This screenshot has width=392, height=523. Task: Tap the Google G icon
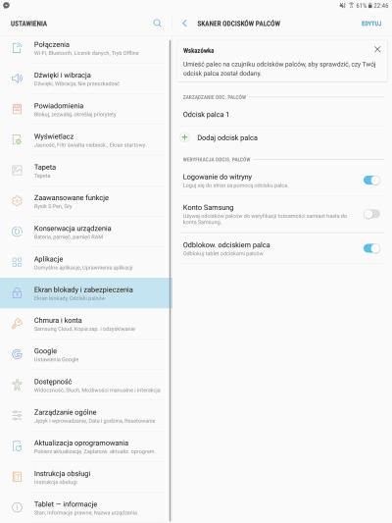(x=17, y=354)
